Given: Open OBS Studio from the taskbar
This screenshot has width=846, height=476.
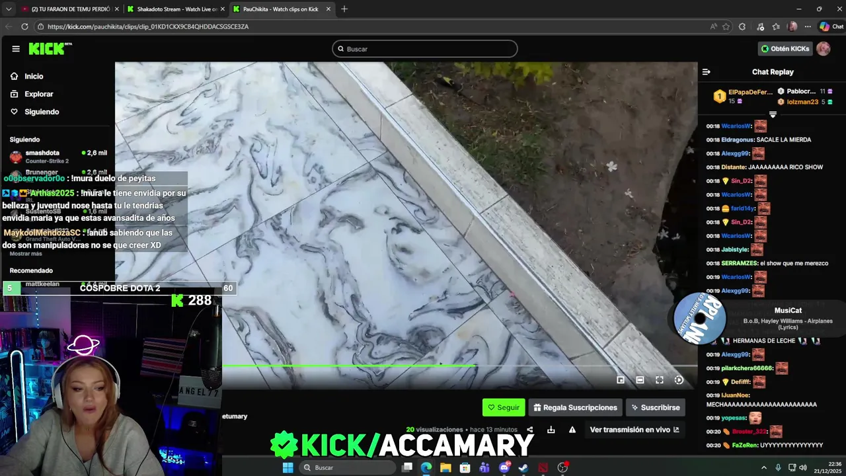Looking at the screenshot, I should coord(563,467).
